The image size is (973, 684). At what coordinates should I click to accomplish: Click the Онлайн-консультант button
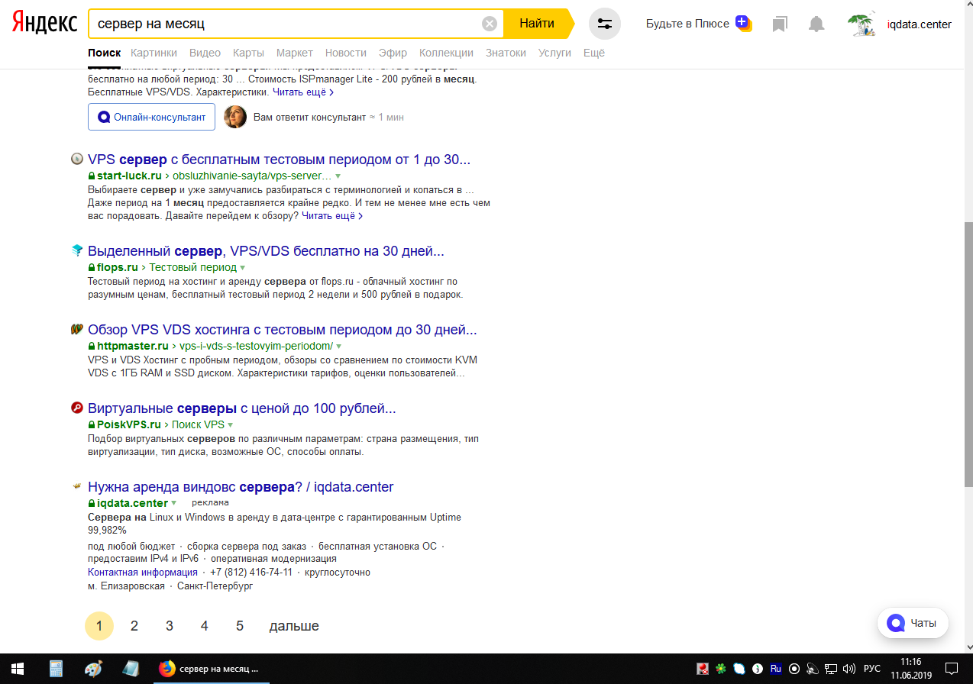(151, 117)
